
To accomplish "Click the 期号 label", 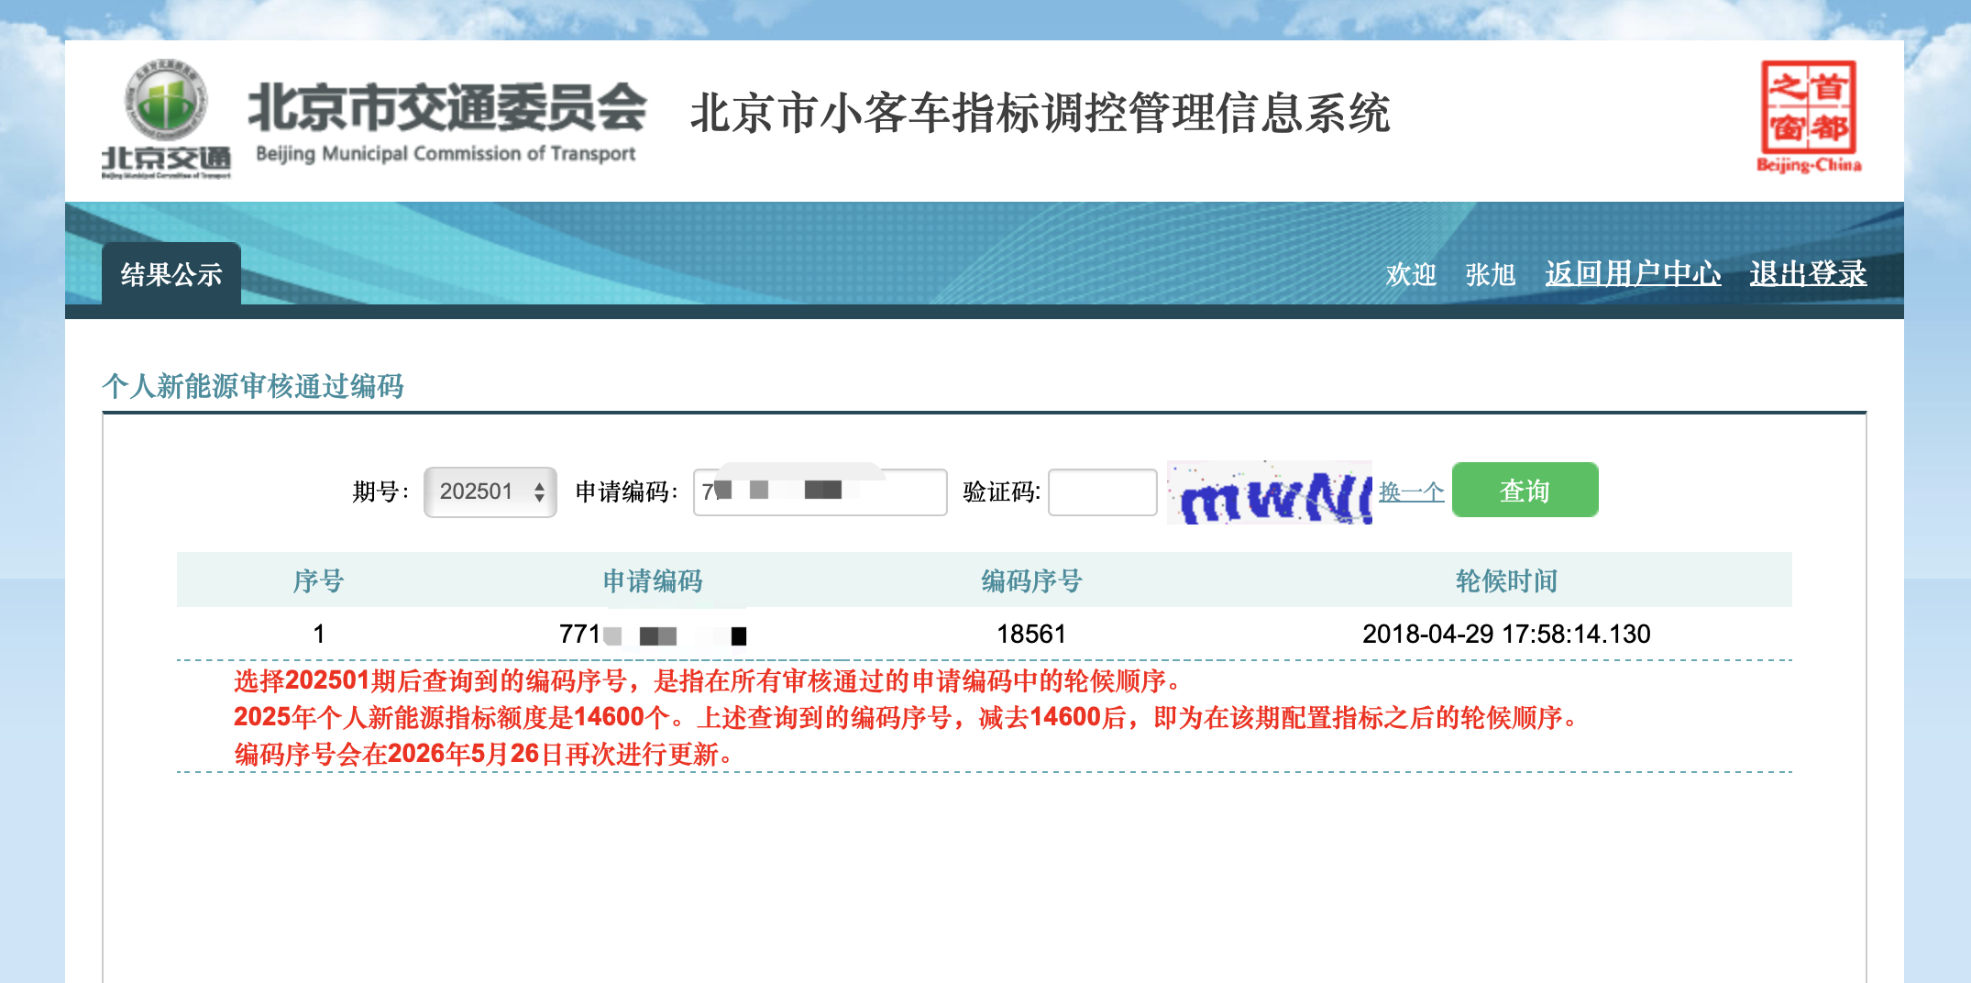I will click(x=380, y=492).
